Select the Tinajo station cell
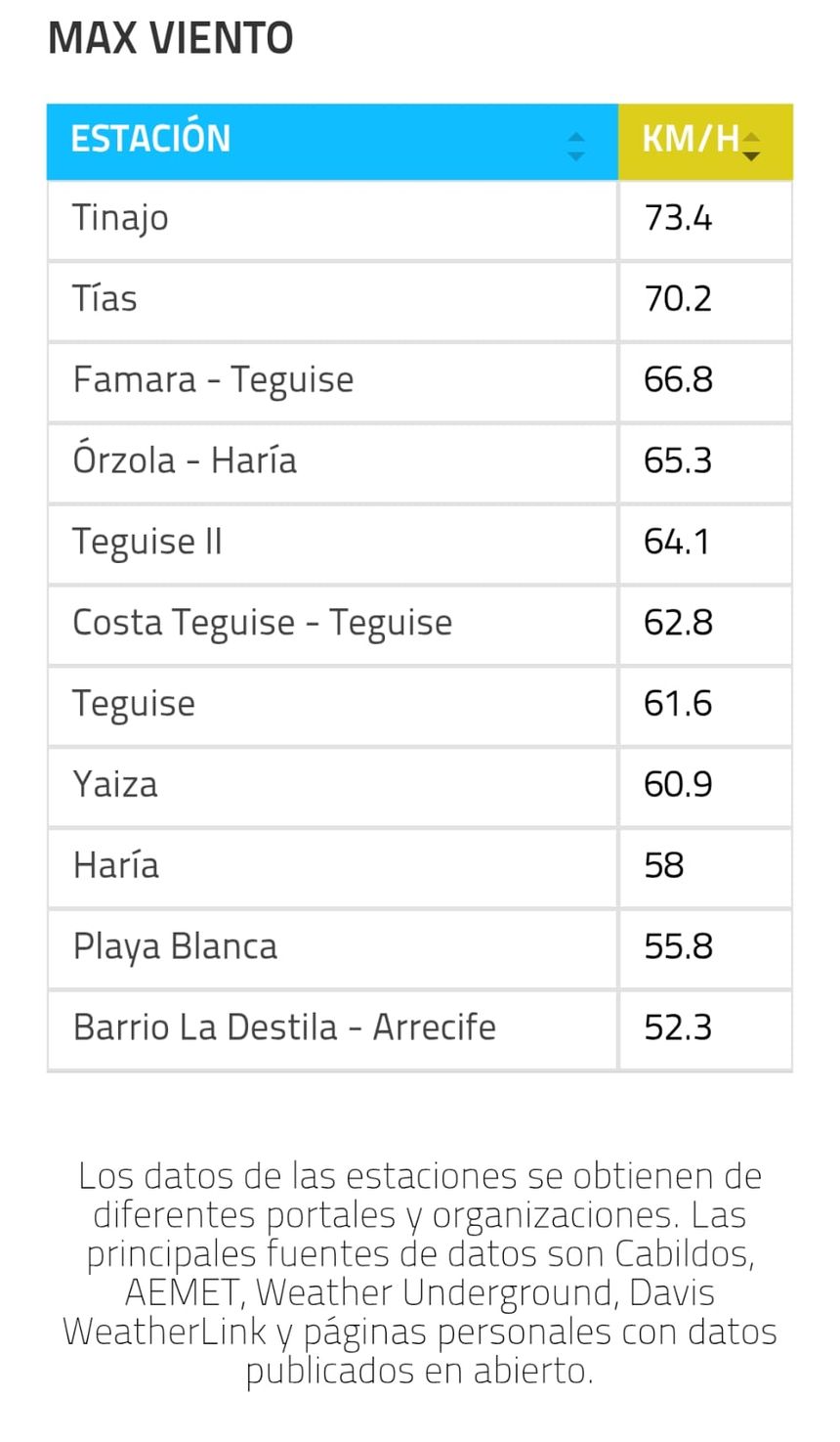 point(120,218)
